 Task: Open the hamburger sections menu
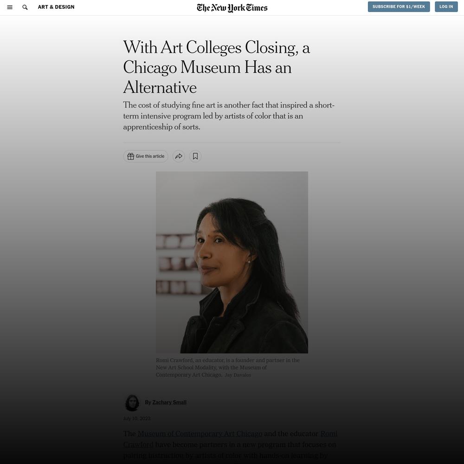click(10, 7)
